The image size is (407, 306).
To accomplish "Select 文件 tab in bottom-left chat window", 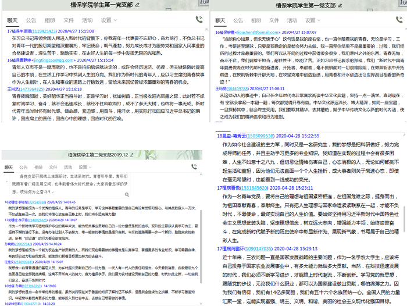I will click(53, 168).
